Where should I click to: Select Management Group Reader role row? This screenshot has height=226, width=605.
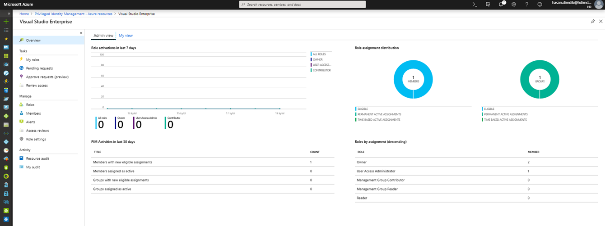[476, 189]
